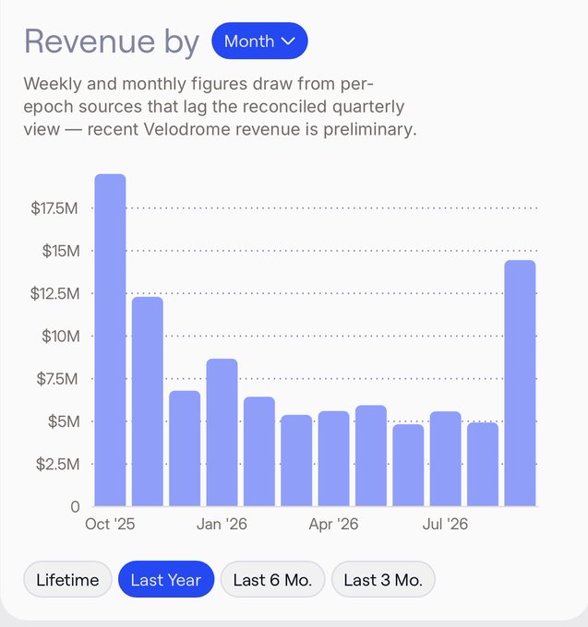The width and height of the screenshot is (588, 627).
Task: Click the 'Jan '26' axis label
Action: pos(222,525)
